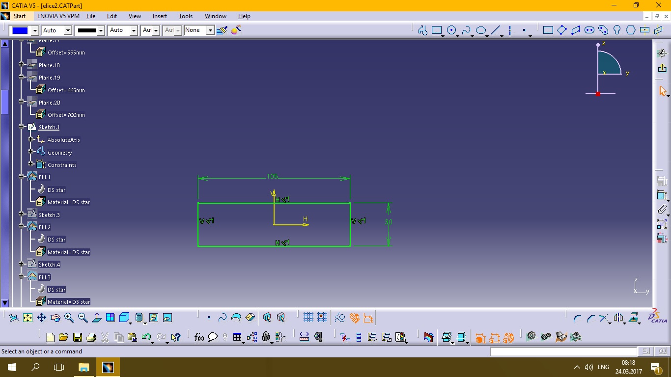Click the Windows Start button

tap(11, 367)
